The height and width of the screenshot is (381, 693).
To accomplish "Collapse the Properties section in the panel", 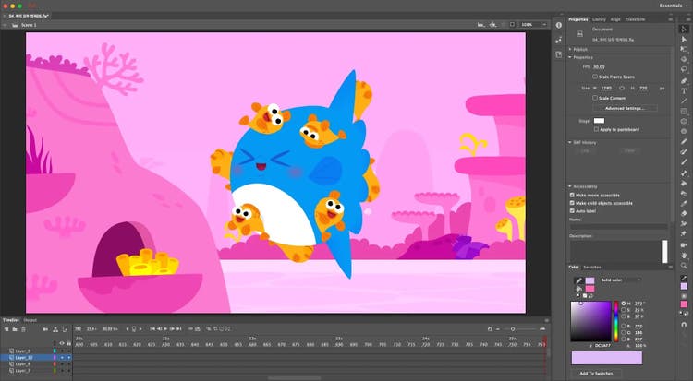I will pyautogui.click(x=570, y=57).
